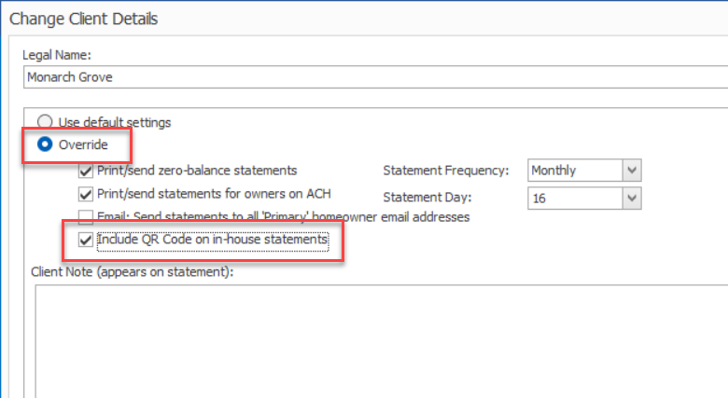Click the "Include QR Code" checkbox label text

tap(212, 240)
